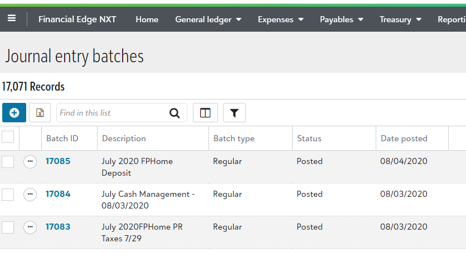Image resolution: width=466 pixels, height=253 pixels.
Task: Open the ellipsis menu for batch 17084
Action: 30,195
